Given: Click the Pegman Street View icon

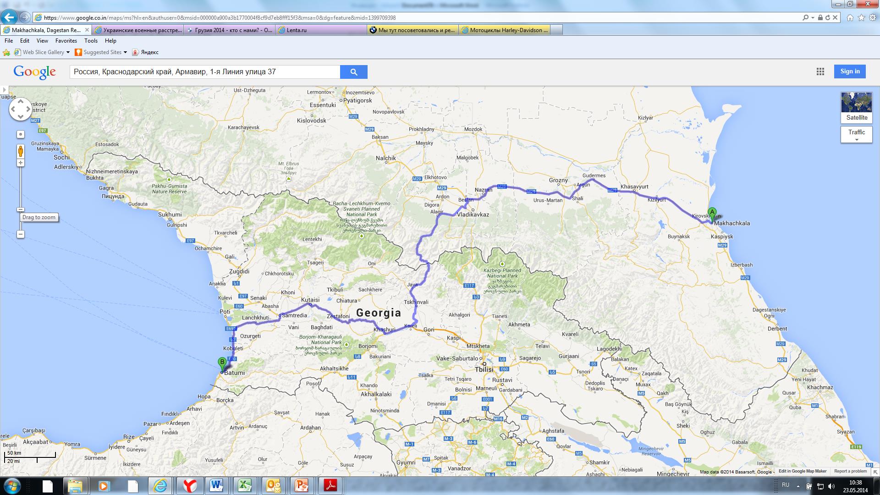Looking at the screenshot, I should [x=21, y=150].
